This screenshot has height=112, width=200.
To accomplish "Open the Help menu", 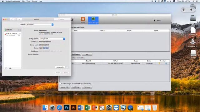I will (40, 1).
